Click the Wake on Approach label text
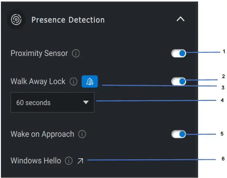The image size is (227, 178). 42,134
